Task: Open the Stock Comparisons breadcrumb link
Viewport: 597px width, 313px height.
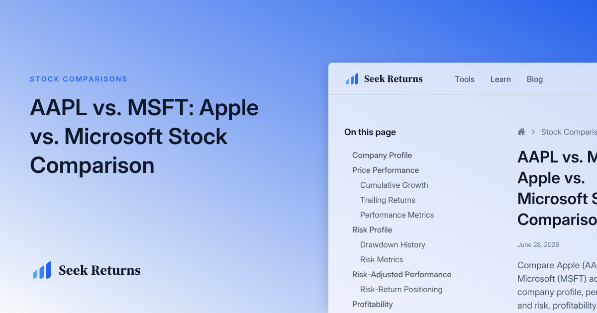Action: 569,132
